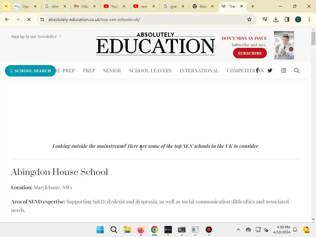This screenshot has height=237, width=316.
Task: Open the tab search dropdown arrow
Action: [x=6, y=6]
